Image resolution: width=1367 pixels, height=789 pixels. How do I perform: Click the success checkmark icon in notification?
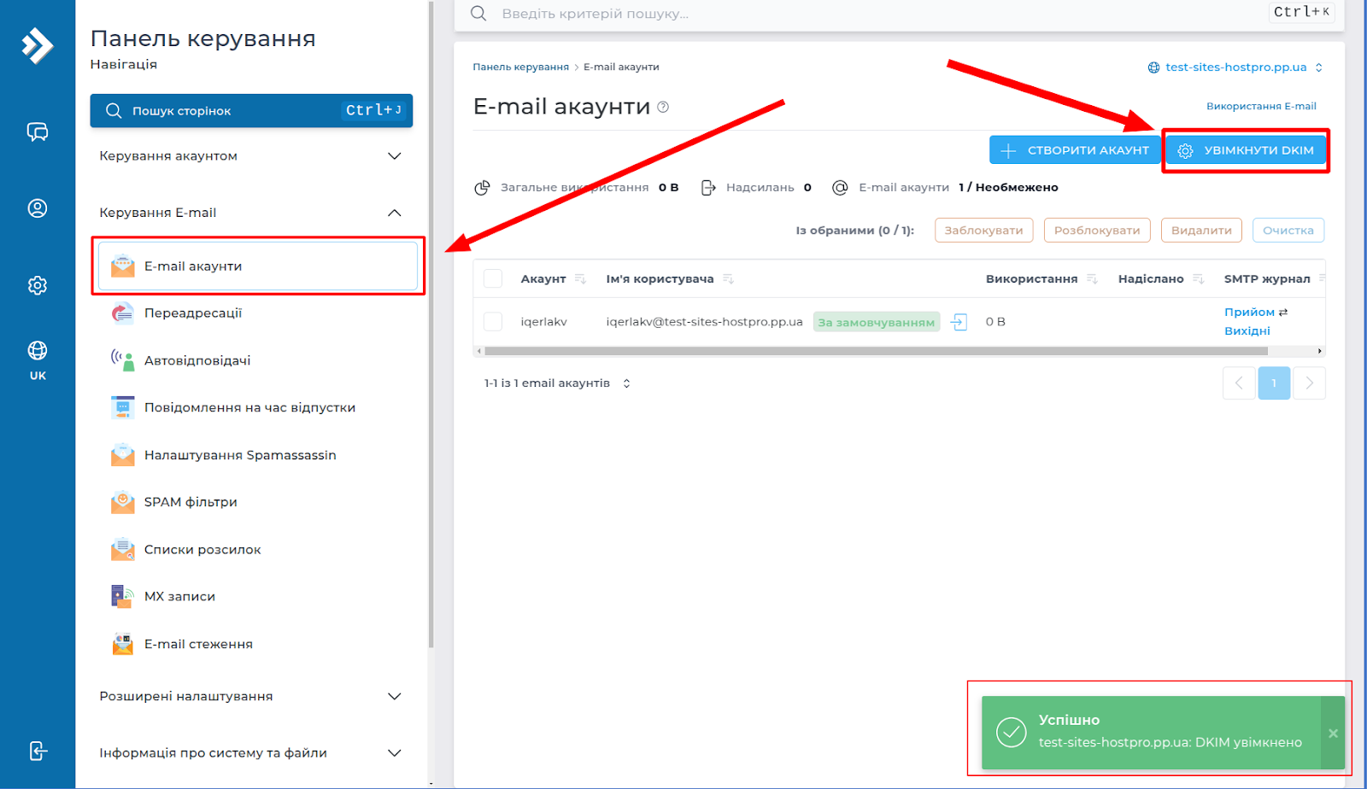click(x=1012, y=732)
